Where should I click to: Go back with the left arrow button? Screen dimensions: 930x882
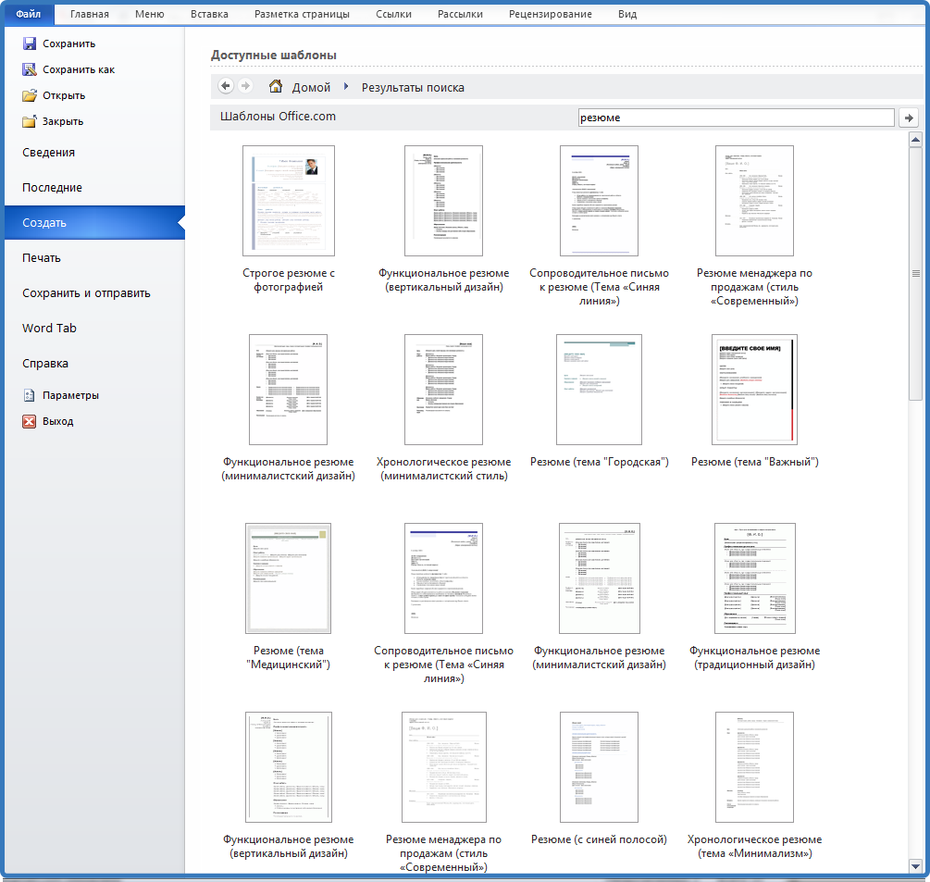pos(226,86)
